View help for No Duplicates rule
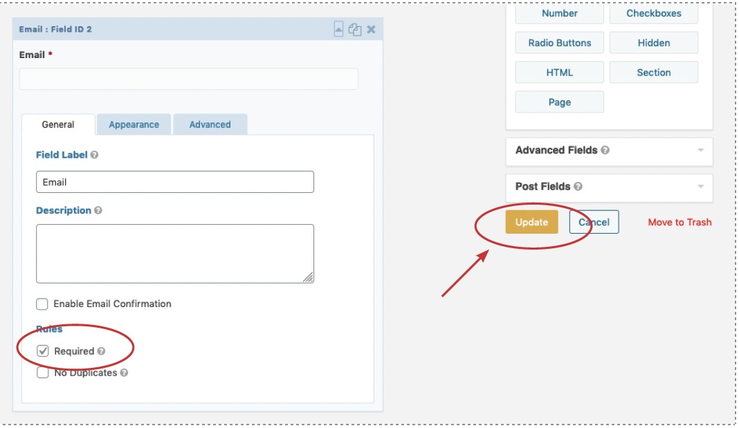This screenshot has height=428, width=739. point(123,373)
